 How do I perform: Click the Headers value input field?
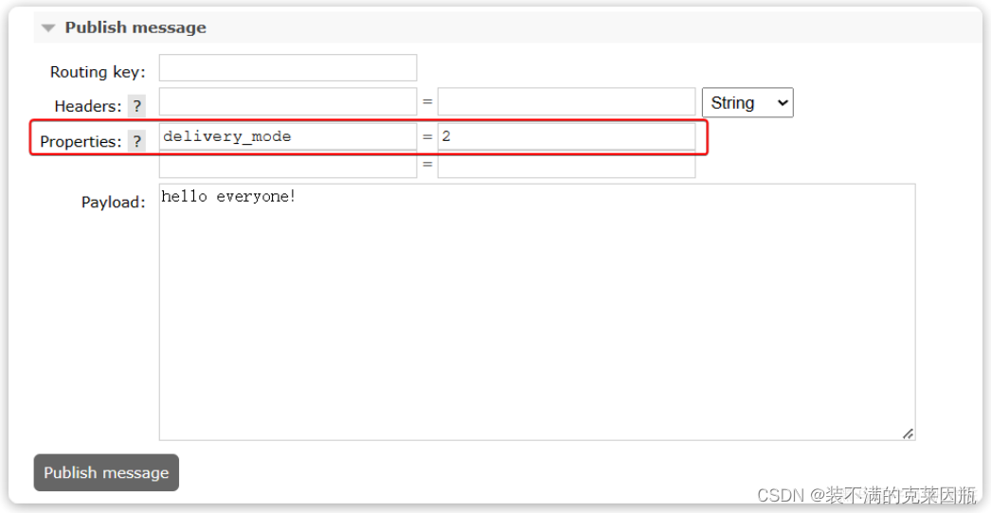pyautogui.click(x=566, y=102)
